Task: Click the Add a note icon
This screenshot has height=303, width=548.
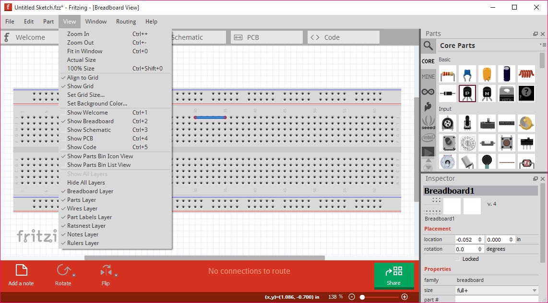Action: (21, 270)
